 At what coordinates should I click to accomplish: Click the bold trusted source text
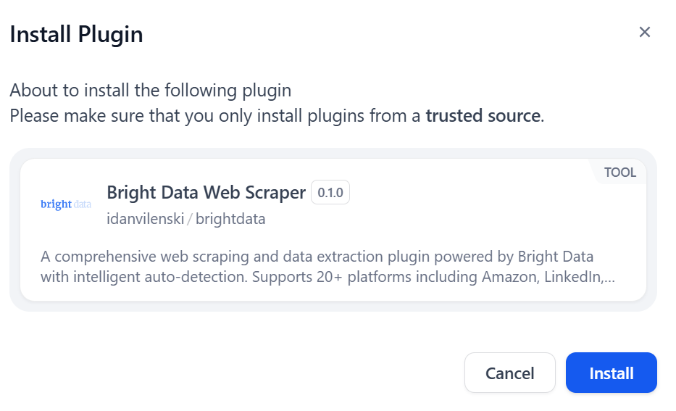[483, 115]
